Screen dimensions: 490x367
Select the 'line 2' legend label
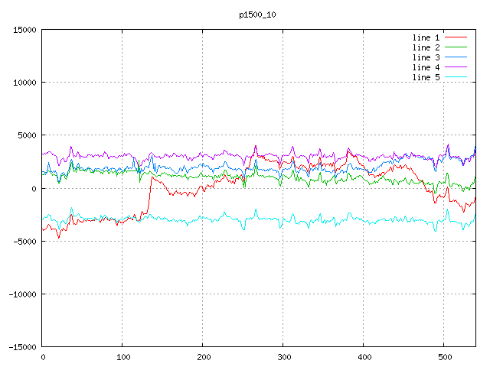click(426, 47)
